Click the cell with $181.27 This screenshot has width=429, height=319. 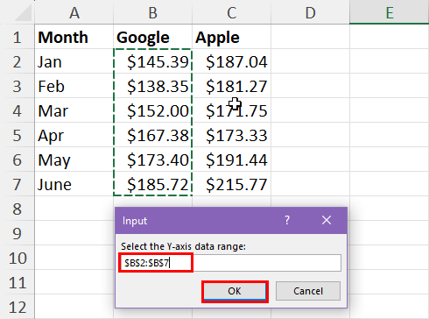232,86
